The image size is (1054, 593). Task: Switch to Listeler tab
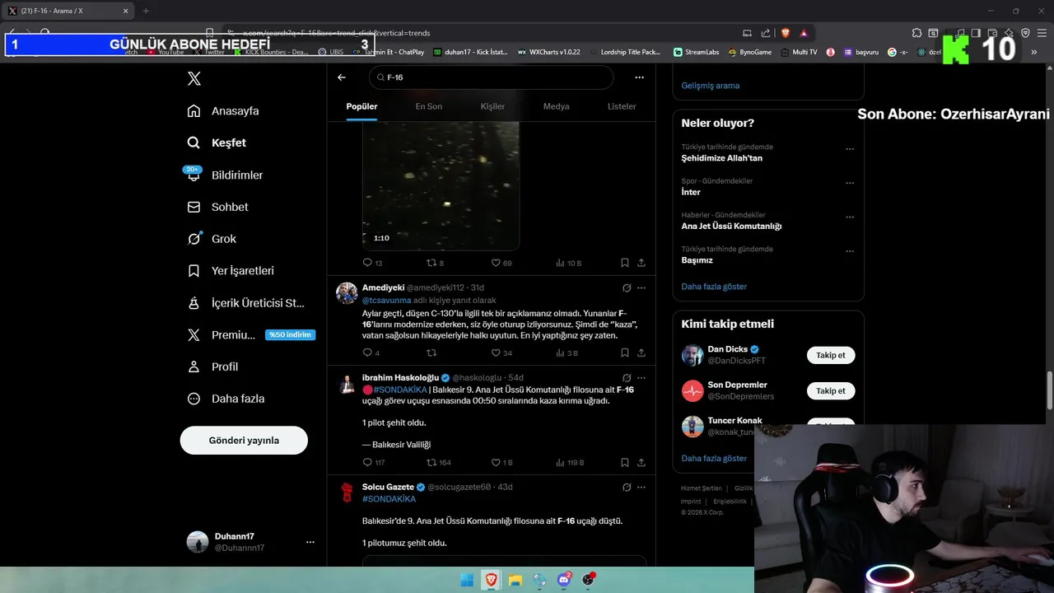click(x=622, y=106)
